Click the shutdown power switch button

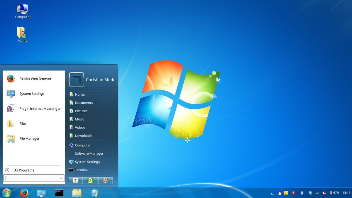[76, 180]
